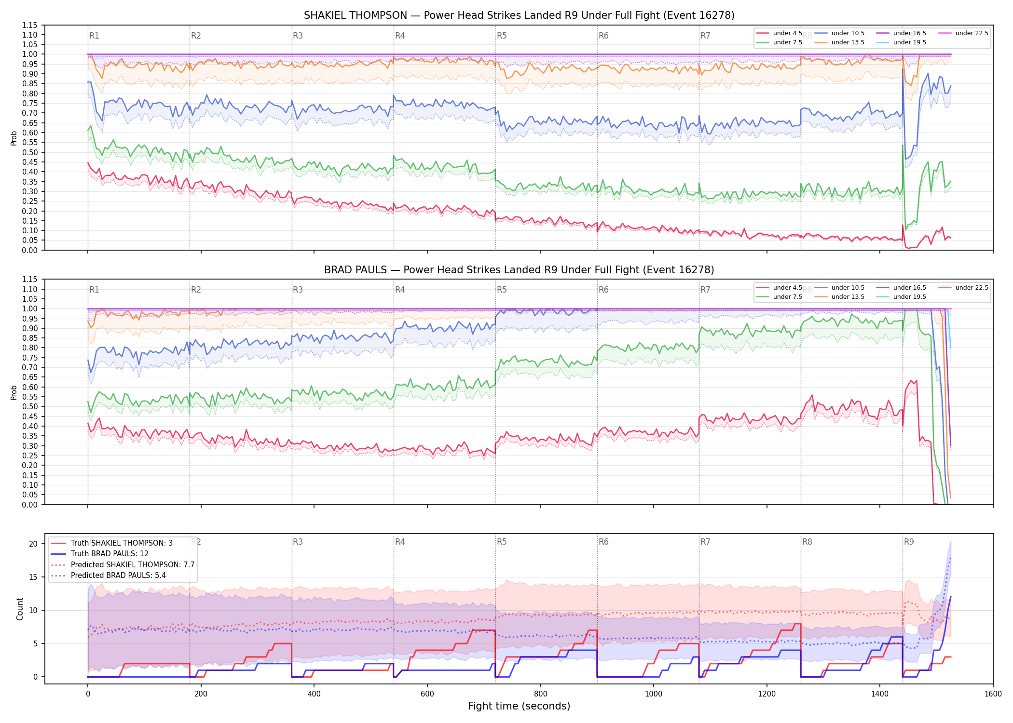Click the "Fight time (seconds)" axis label

pyautogui.click(x=519, y=706)
